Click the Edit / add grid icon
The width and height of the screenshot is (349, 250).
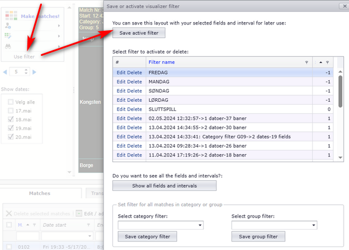(79, 213)
